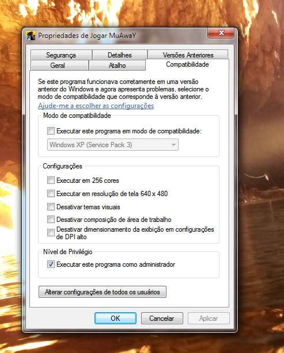Check 'Desativar dimensionamento da exibição' DPI option
The image size is (284, 353).
[x=51, y=233]
